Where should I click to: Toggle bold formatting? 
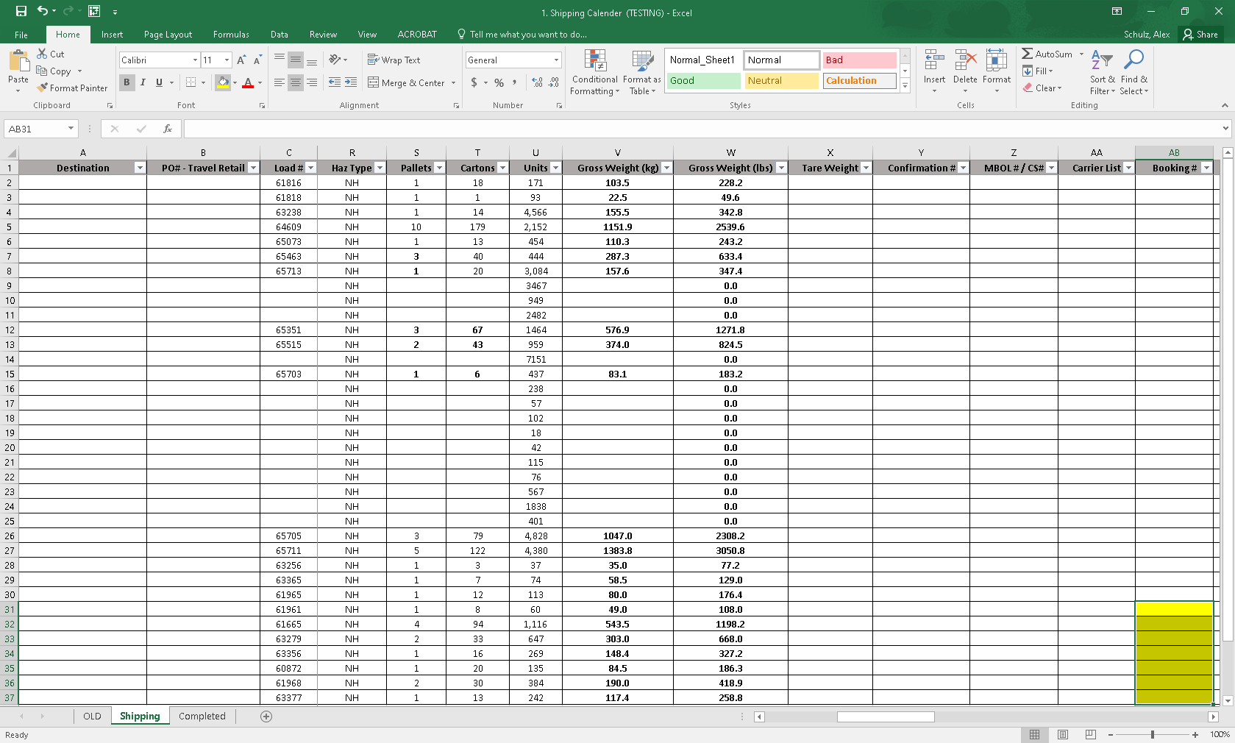pyautogui.click(x=126, y=82)
